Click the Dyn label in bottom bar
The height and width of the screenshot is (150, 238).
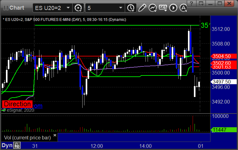click(7, 145)
